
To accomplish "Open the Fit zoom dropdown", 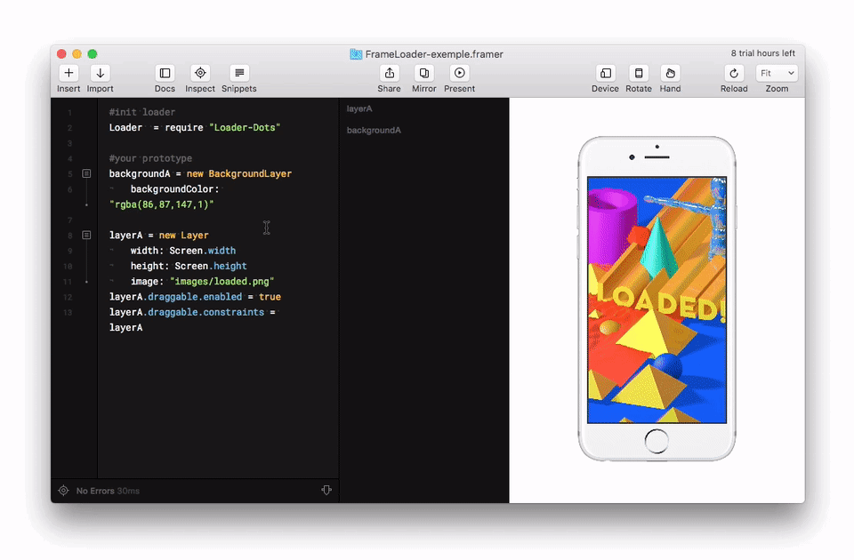I will tap(777, 72).
